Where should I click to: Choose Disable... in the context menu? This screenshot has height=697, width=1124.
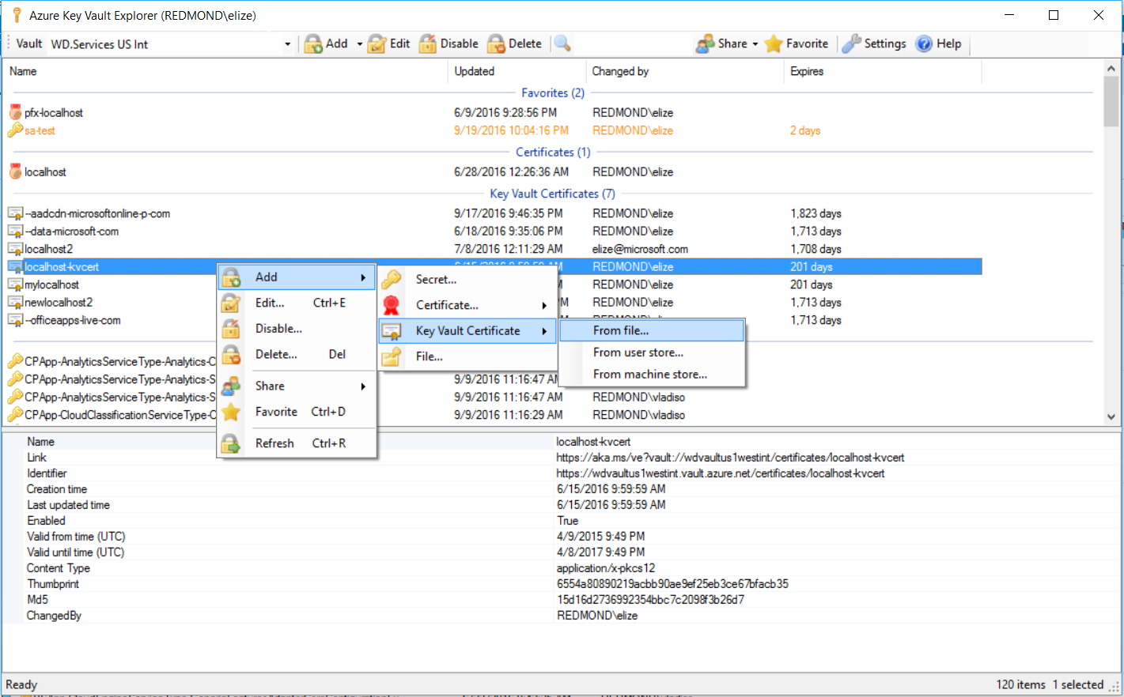(x=297, y=329)
